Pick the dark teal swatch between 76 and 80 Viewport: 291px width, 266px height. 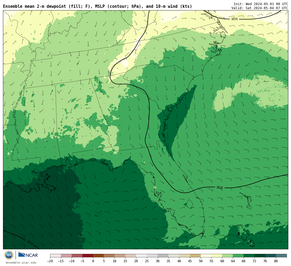271,255
